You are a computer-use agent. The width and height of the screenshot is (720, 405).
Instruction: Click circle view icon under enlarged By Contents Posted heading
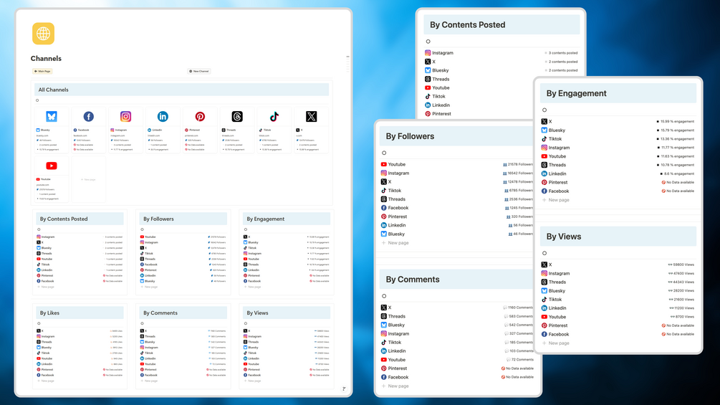(x=428, y=42)
